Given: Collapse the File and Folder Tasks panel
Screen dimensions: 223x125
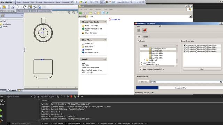Looking at the screenshot, I should tap(105, 22).
